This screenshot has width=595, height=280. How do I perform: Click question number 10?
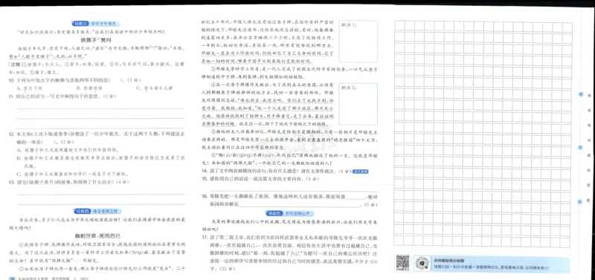point(11,80)
